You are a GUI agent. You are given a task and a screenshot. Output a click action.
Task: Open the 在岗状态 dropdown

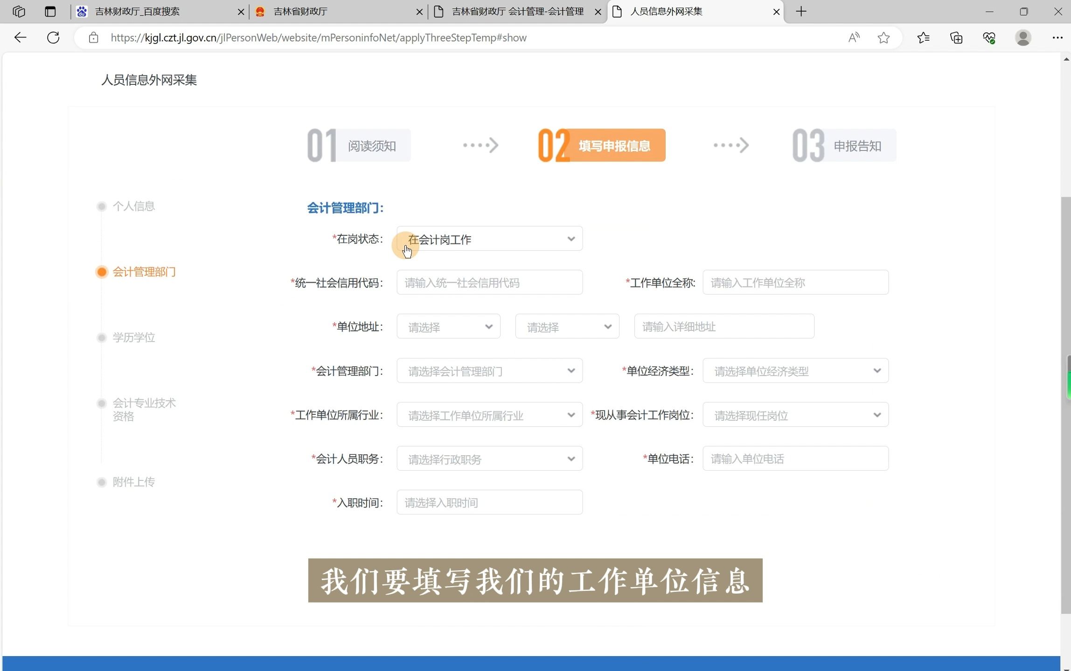point(489,239)
